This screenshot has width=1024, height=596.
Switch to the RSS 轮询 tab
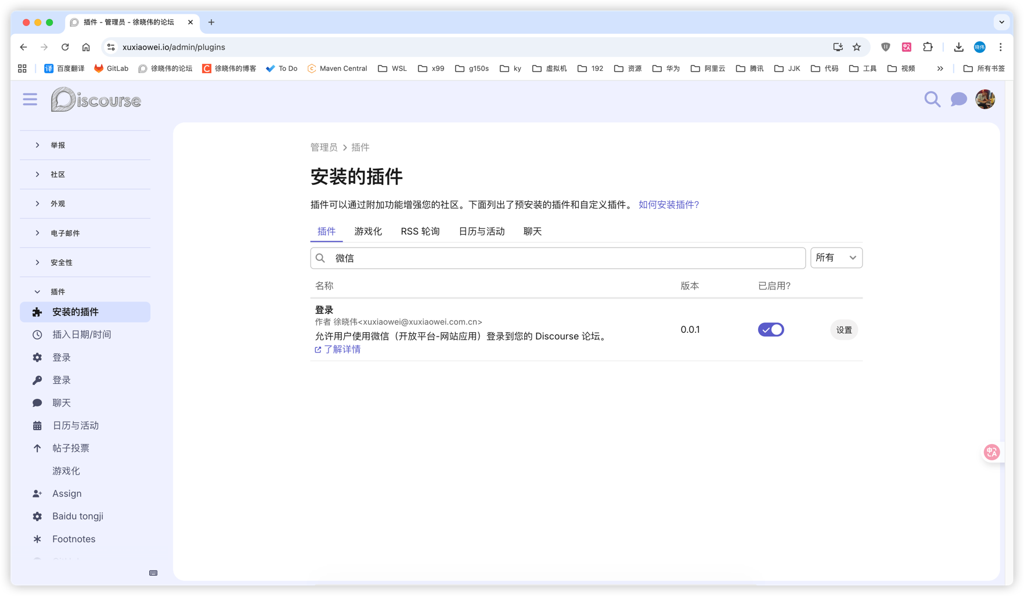(x=420, y=231)
